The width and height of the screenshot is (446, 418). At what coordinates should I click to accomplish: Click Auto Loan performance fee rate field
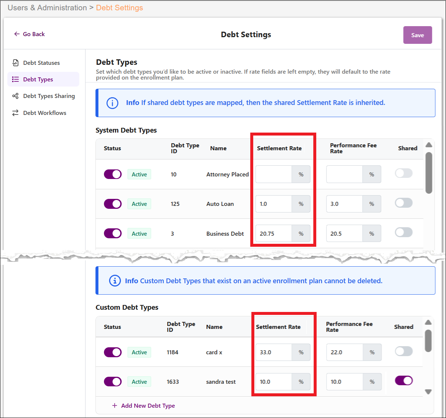click(x=344, y=204)
